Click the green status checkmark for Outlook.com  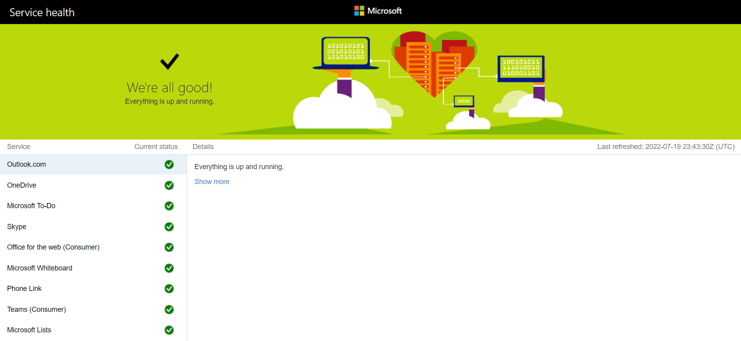(x=169, y=164)
